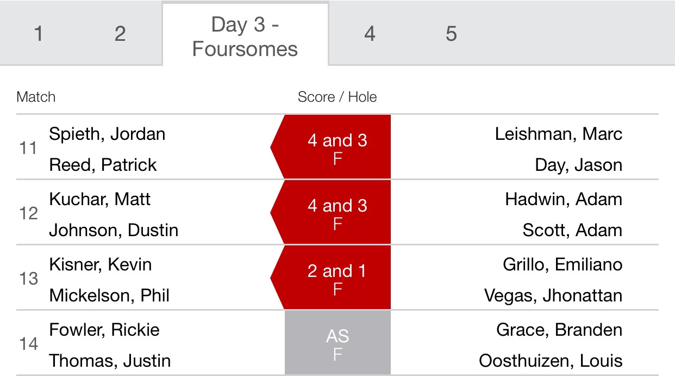Select player Johnson, Dustin
Image resolution: width=675 pixels, height=376 pixels.
point(114,230)
